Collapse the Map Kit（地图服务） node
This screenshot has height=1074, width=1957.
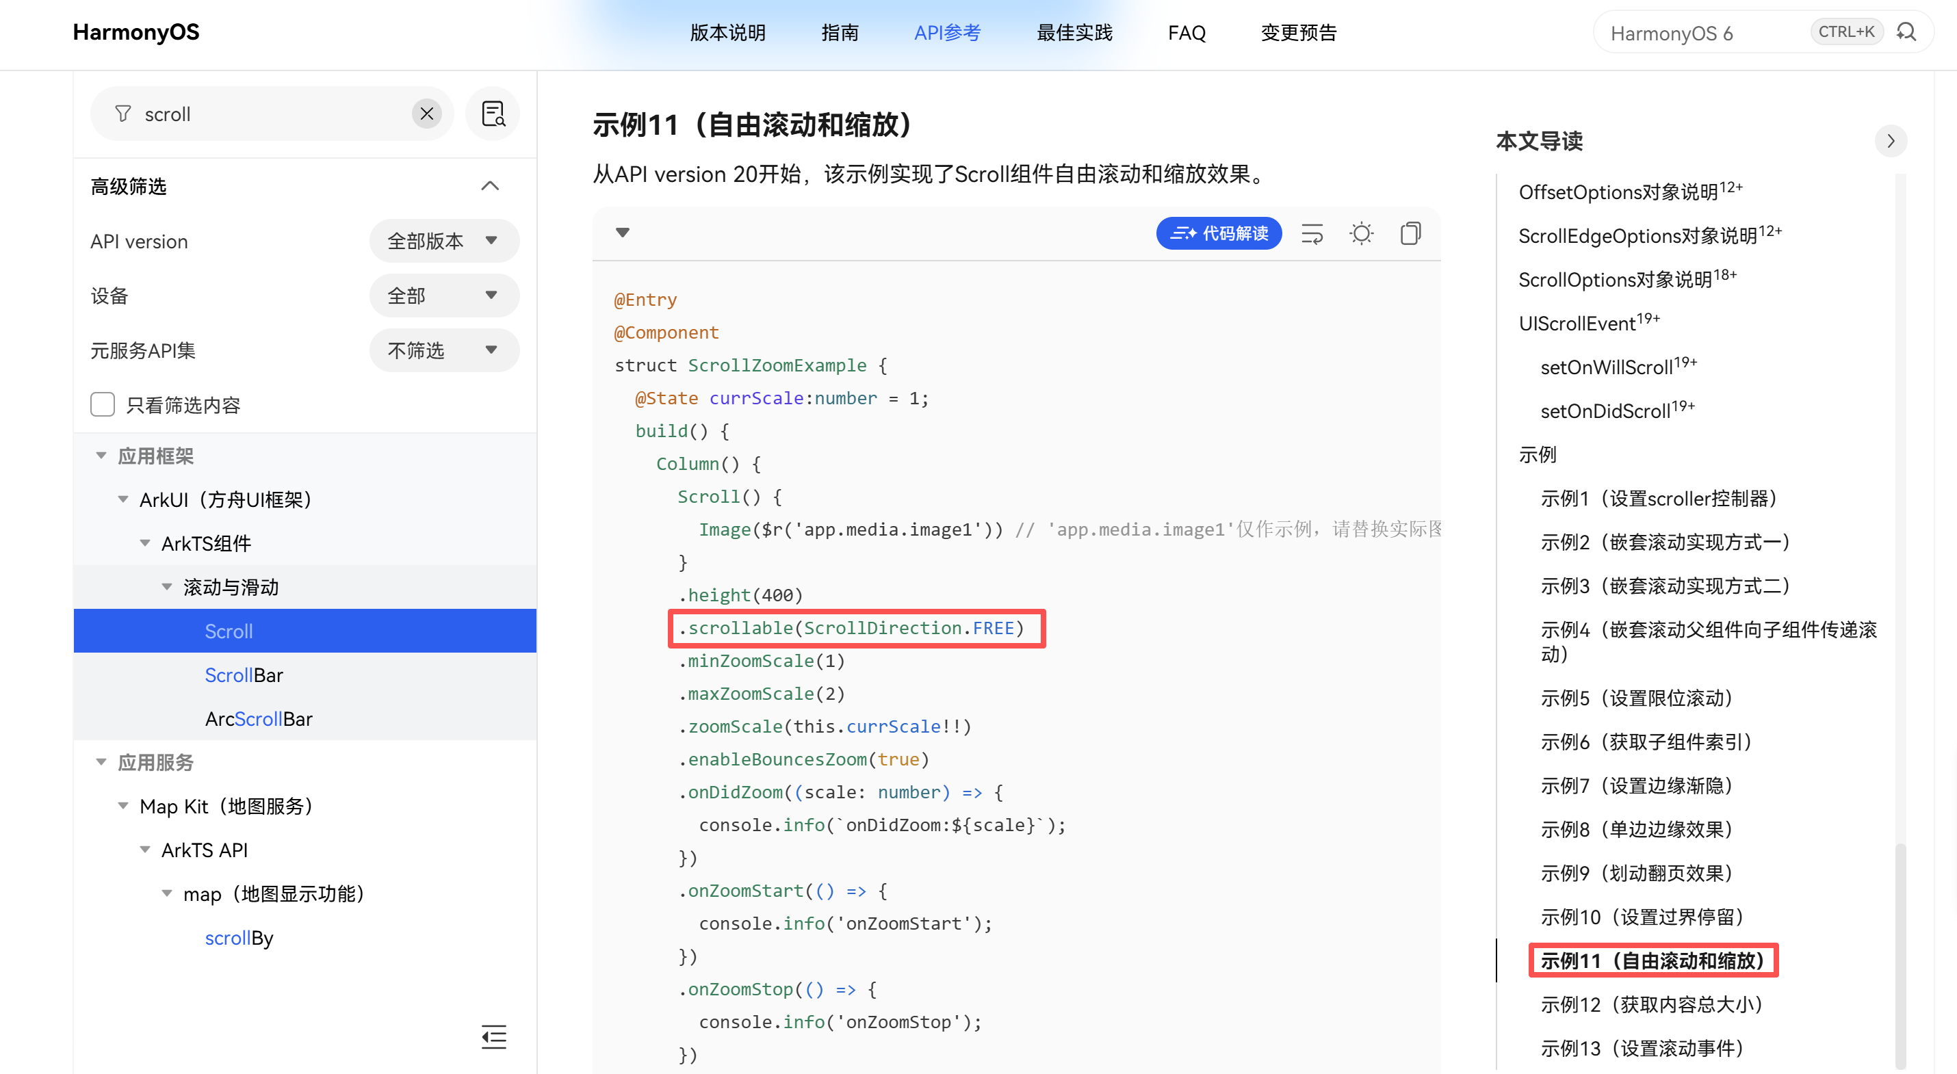pos(123,806)
